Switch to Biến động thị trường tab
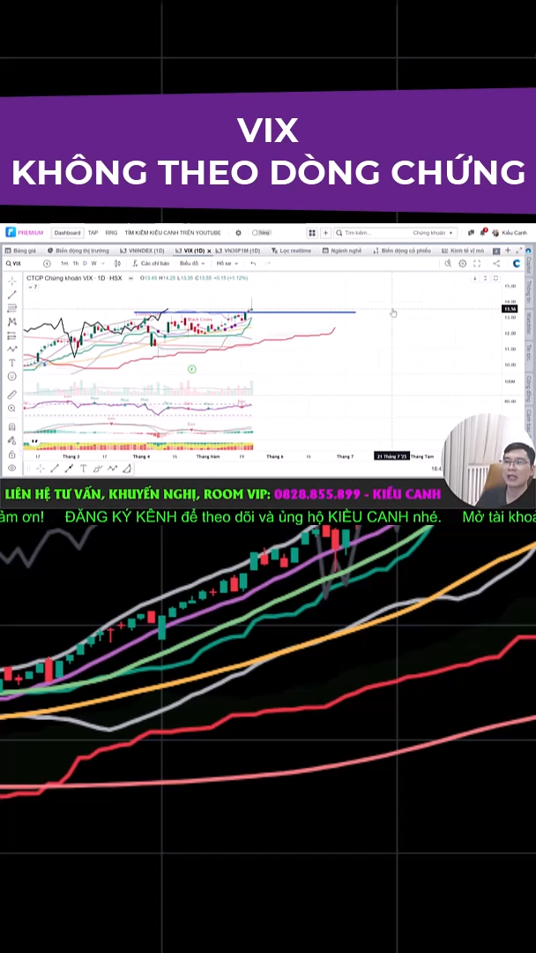Screen dimensions: 536x953 [78, 251]
